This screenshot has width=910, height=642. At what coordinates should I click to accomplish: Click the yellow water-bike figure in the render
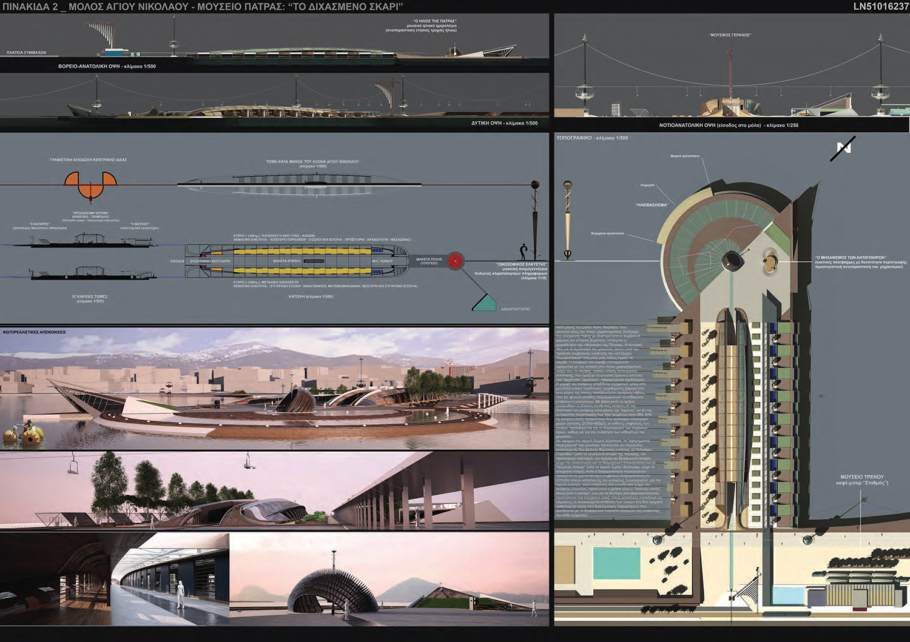(22, 432)
